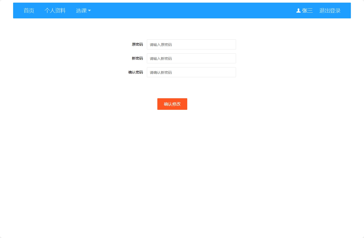Click the 确认密码 confirm password field
The image size is (364, 238).
point(191,72)
